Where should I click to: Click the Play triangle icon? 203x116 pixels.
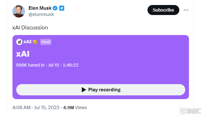[x=84, y=90]
